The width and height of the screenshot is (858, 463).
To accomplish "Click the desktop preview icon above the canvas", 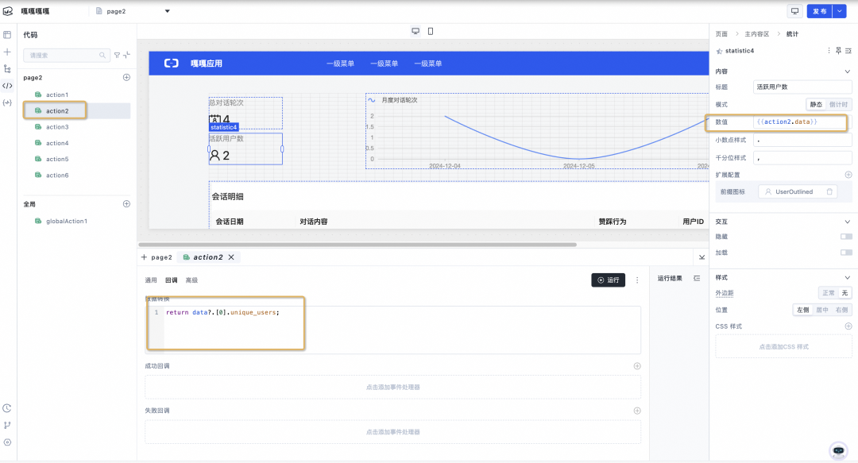I will (x=415, y=29).
